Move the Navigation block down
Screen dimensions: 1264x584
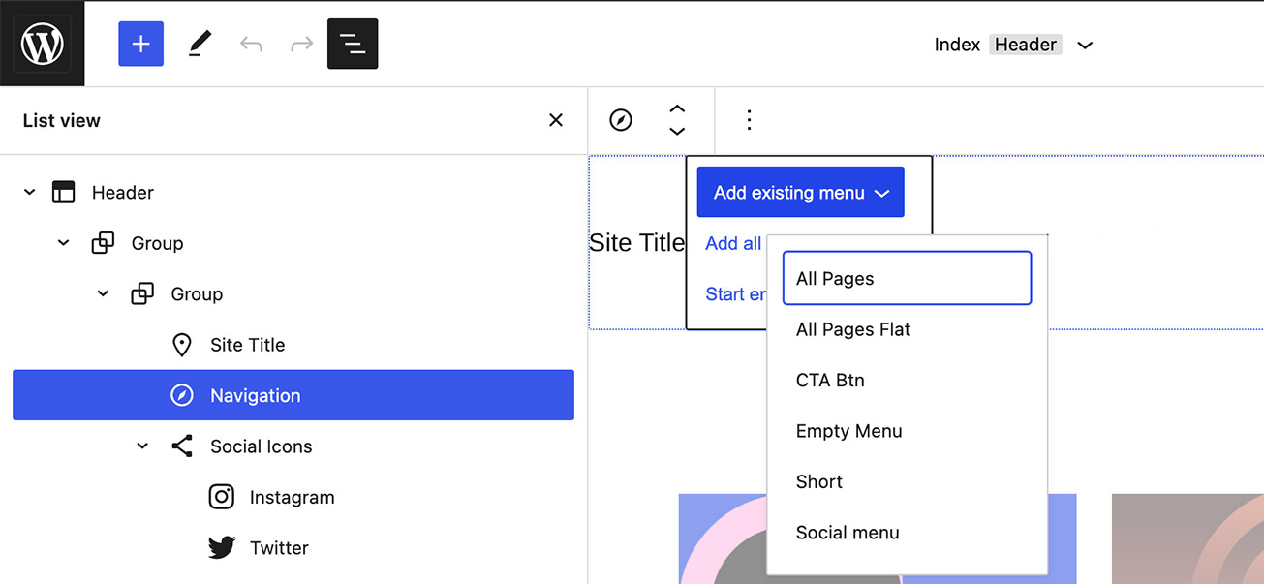click(x=678, y=131)
